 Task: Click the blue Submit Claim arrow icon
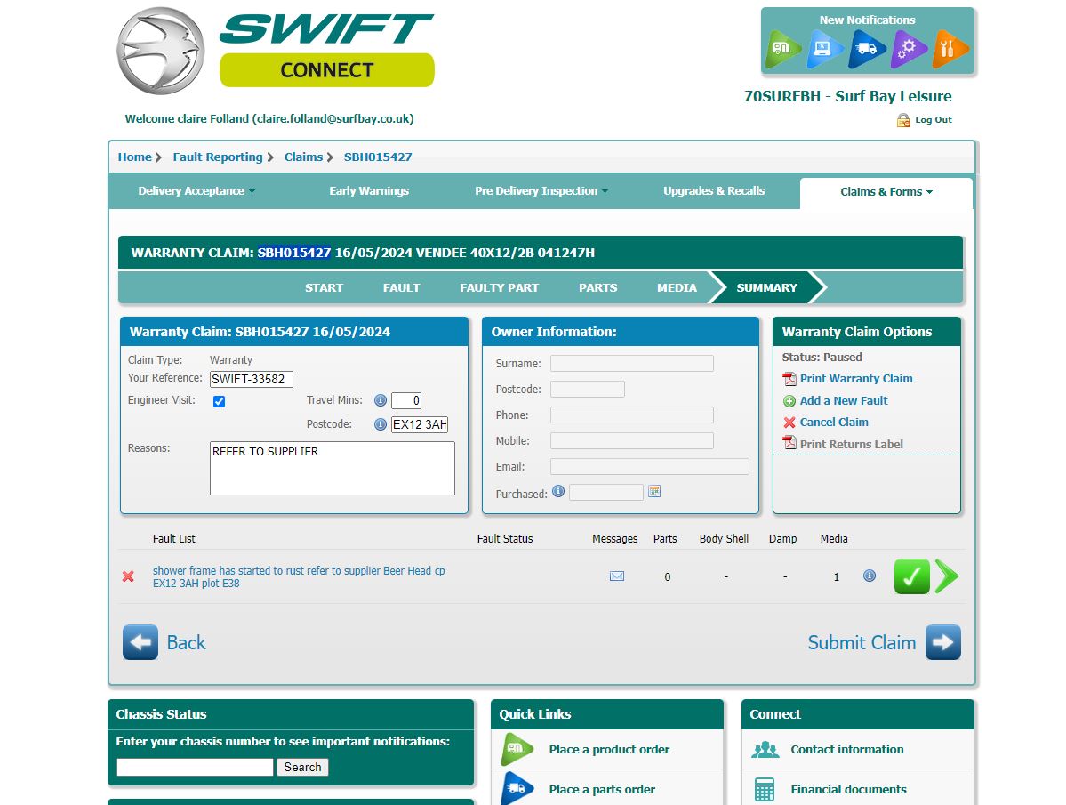943,642
